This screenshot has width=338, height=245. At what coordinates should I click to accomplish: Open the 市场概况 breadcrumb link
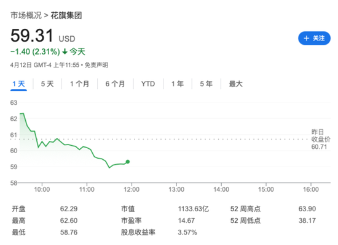[26, 15]
